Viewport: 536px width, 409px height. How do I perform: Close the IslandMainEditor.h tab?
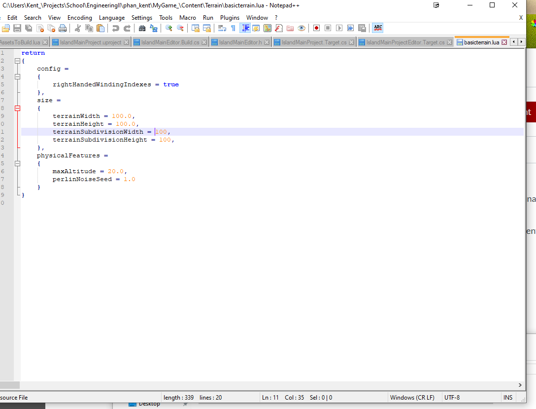click(267, 42)
